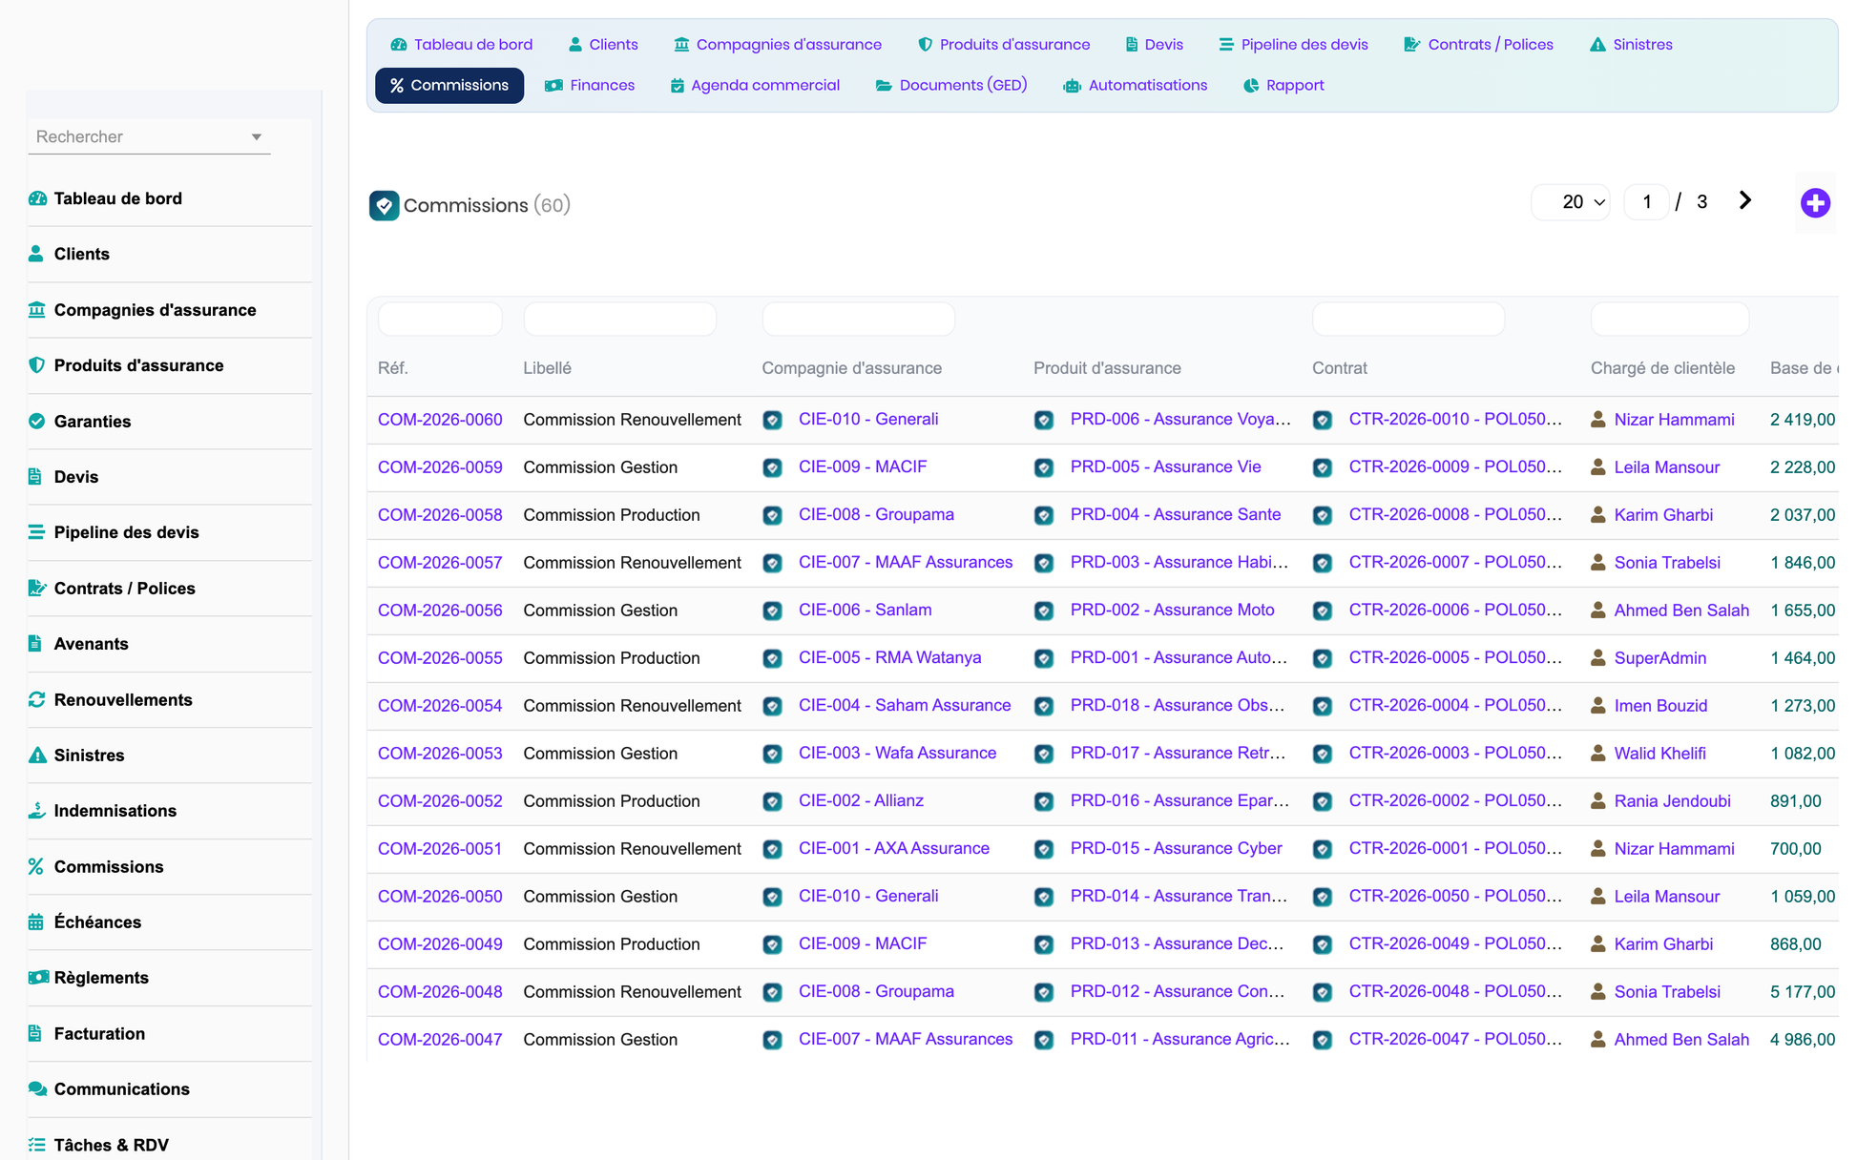This screenshot has height=1160, width=1857.
Task: Go to next page with chevron arrow
Action: point(1744,200)
